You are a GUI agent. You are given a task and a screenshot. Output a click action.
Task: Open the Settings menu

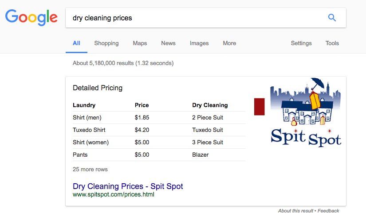301,43
